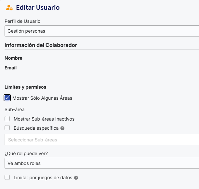Image resolution: width=199 pixels, height=189 pixels.
Task: Click the Límites y permisos heading
Action: click(x=25, y=87)
